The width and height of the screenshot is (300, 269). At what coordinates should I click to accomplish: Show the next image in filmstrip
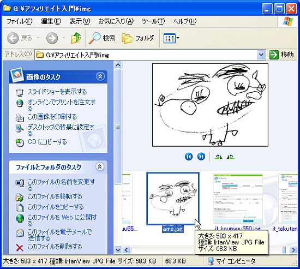(201, 157)
